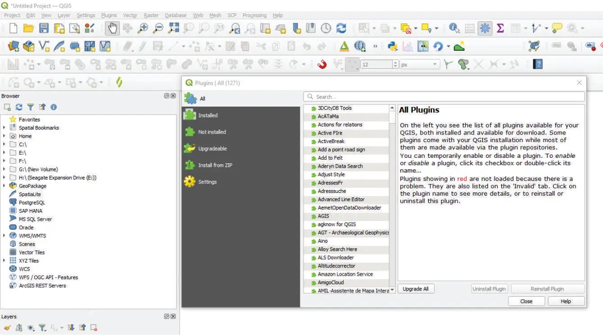Refresh the map canvas
Viewport: 603px width, 335px height.
point(341,28)
